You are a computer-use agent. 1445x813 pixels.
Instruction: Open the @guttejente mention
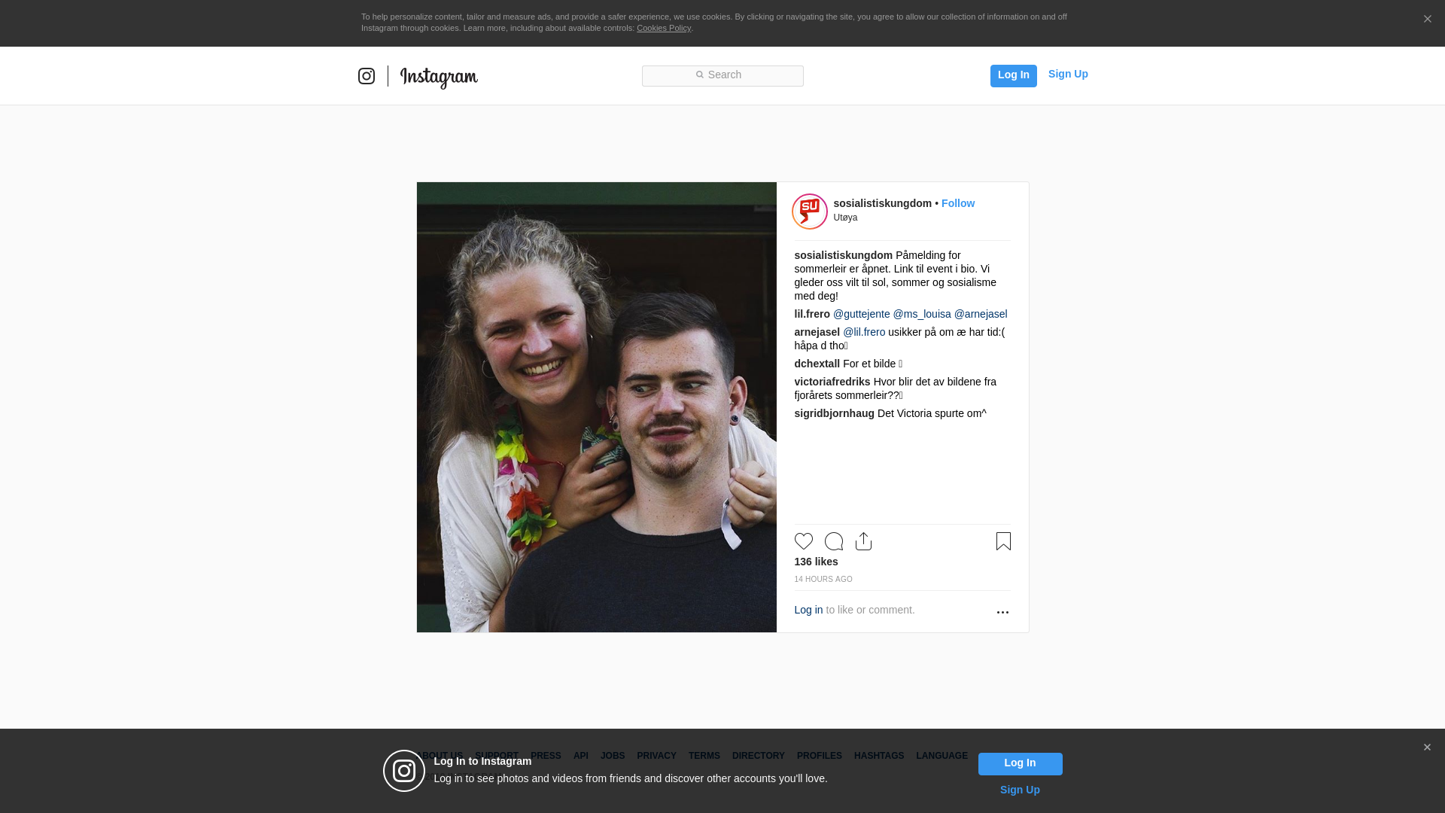tap(861, 314)
